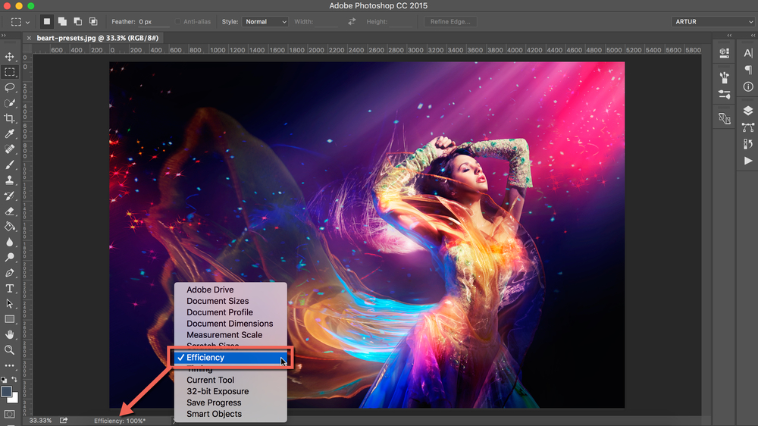Choose the Horizontal Type tool

pyautogui.click(x=10, y=288)
